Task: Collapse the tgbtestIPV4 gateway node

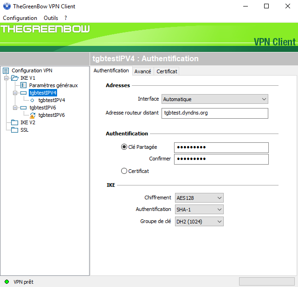Action: (15, 93)
